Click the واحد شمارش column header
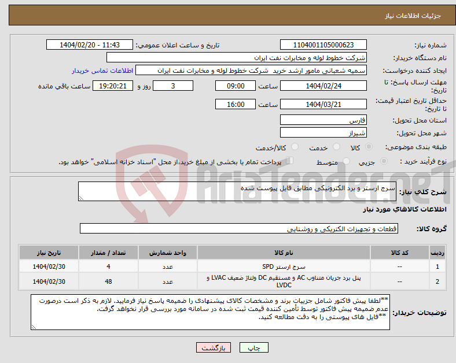456x363 pixels. (168, 253)
